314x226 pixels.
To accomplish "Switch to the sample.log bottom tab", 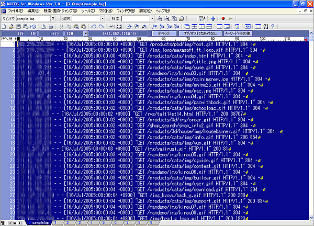I will click(41, 222).
